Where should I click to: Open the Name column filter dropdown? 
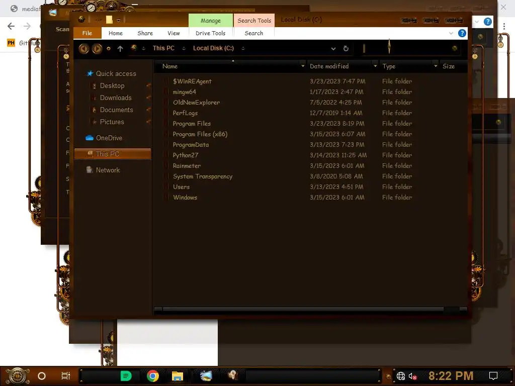pyautogui.click(x=302, y=66)
